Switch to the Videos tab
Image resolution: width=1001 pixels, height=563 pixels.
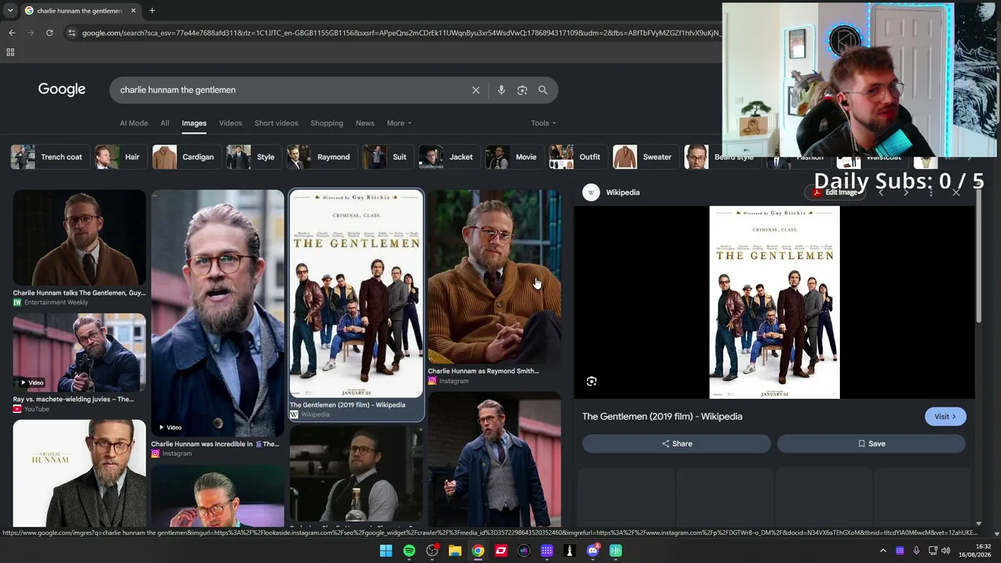point(231,123)
